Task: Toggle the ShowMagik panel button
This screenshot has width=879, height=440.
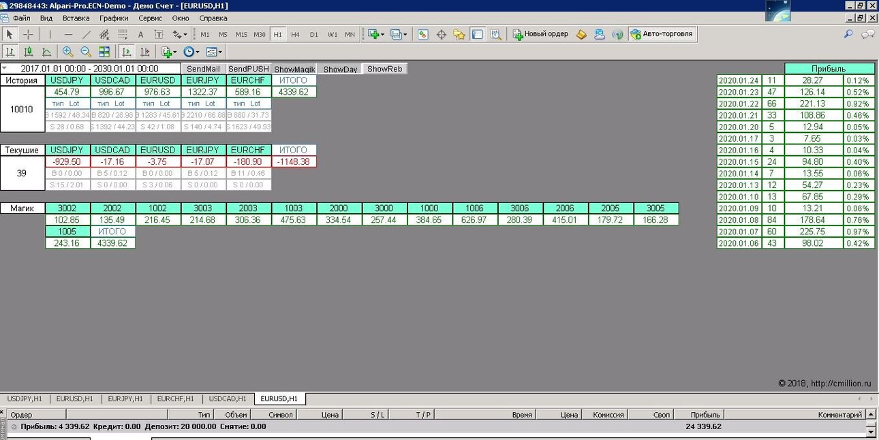Action: tap(294, 69)
